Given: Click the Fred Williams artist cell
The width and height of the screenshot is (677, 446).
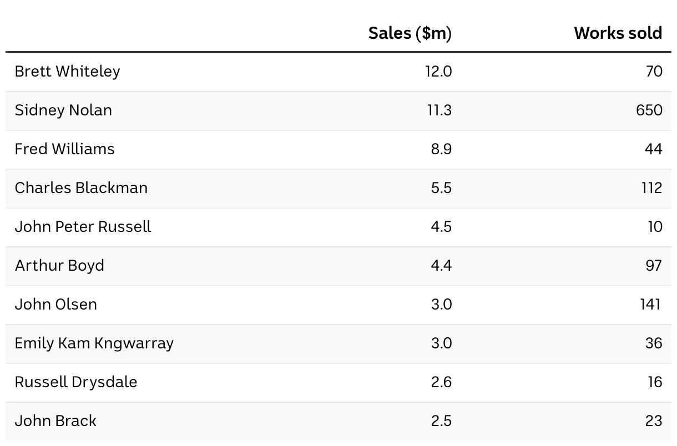Looking at the screenshot, I should pos(64,149).
